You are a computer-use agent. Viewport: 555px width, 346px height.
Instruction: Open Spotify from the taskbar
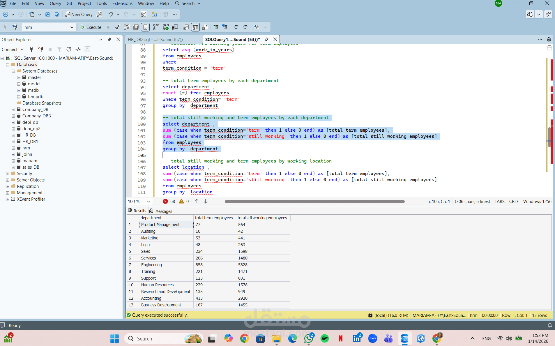(x=324, y=338)
